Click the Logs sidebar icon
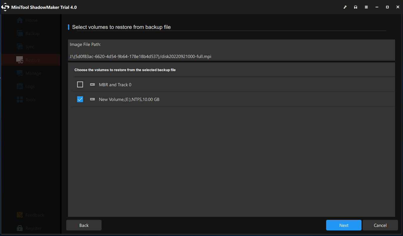This screenshot has width=403, height=236. 20,87
